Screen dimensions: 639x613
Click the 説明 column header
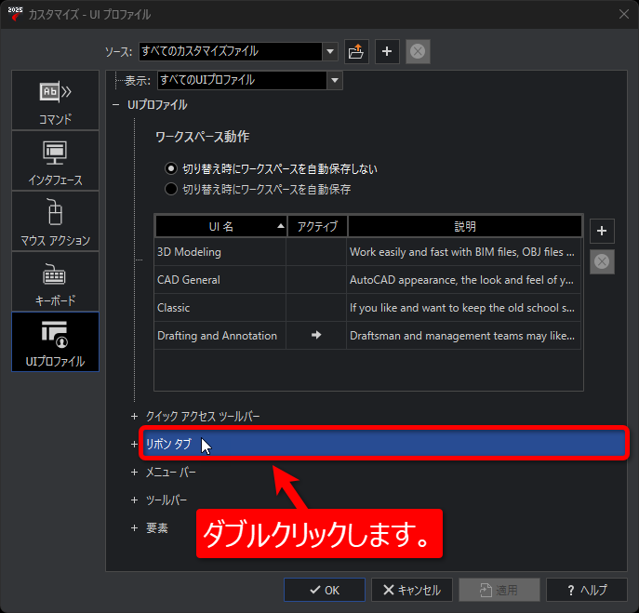coord(465,226)
